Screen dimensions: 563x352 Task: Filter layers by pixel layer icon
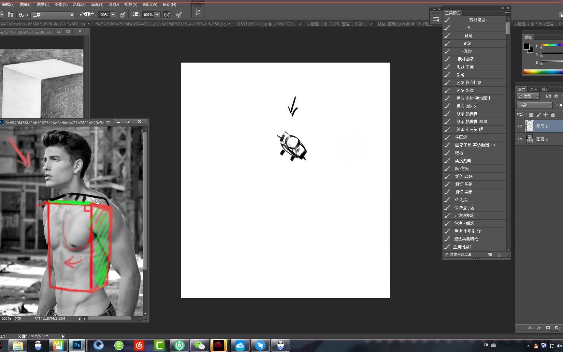[x=548, y=96]
